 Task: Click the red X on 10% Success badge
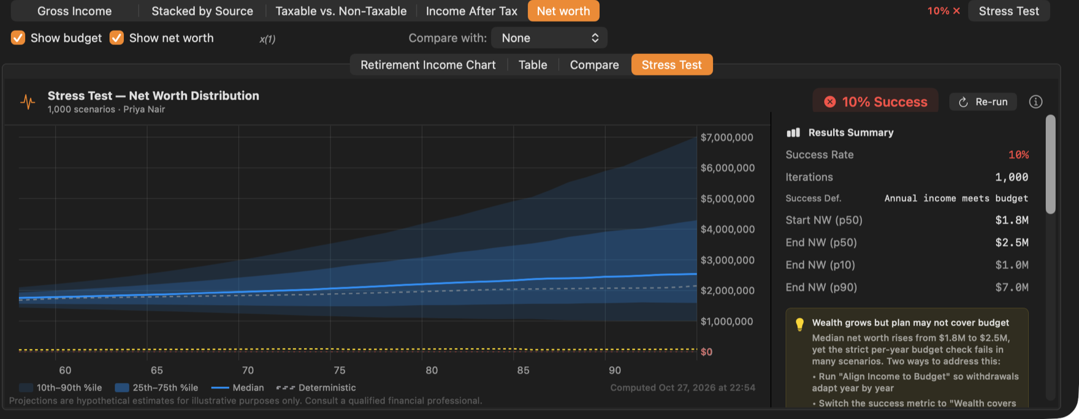[x=829, y=102]
